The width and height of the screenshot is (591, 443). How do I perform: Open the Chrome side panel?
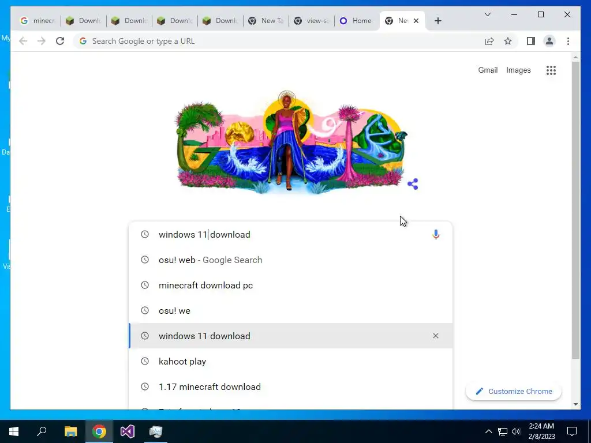click(x=531, y=41)
